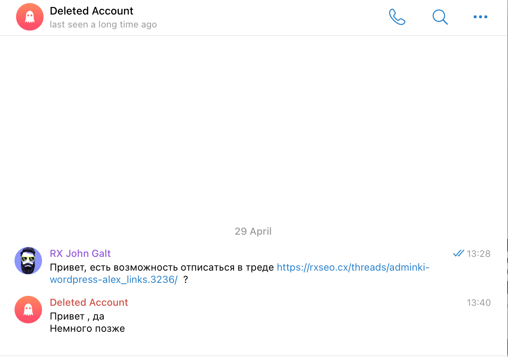This screenshot has width=508, height=357.
Task: Open the three-dot chat options menu
Action: [480, 17]
